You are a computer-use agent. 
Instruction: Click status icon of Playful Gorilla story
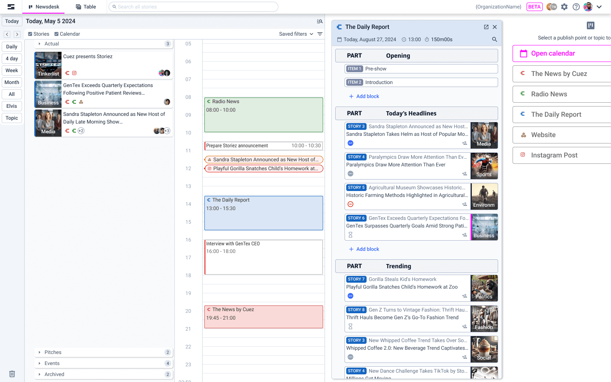(x=350, y=296)
